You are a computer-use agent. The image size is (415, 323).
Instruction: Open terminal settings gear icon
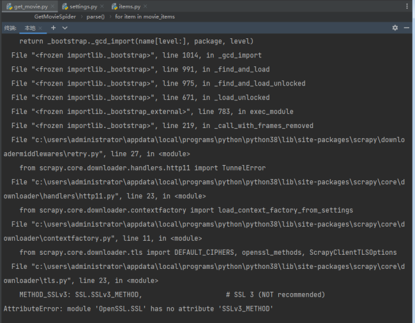click(395, 28)
